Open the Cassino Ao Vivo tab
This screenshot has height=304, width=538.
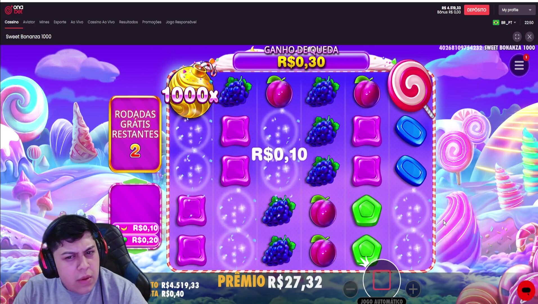coord(101,22)
